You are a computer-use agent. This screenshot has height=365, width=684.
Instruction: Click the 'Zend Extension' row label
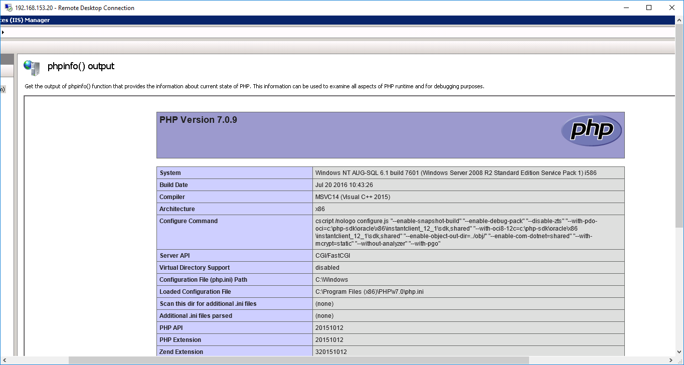182,352
